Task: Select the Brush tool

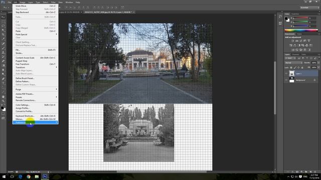Action: pyautogui.click(x=3, y=48)
